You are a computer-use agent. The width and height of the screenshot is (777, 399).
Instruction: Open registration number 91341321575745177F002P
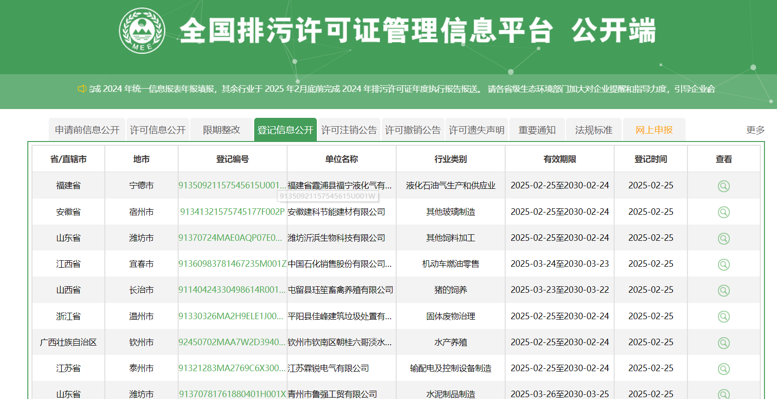pyautogui.click(x=232, y=212)
